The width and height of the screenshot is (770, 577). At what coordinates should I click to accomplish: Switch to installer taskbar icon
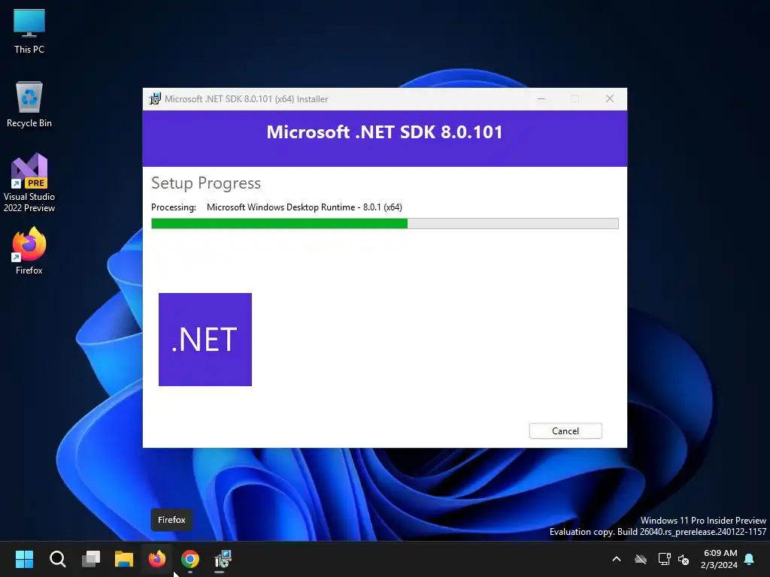[223, 559]
